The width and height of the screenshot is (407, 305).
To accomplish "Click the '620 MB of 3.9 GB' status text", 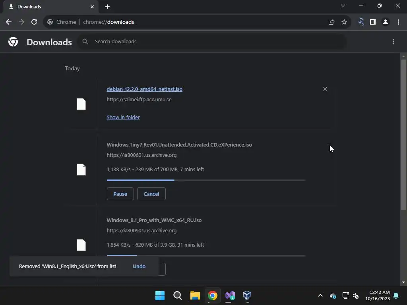I will pyautogui.click(x=155, y=245).
